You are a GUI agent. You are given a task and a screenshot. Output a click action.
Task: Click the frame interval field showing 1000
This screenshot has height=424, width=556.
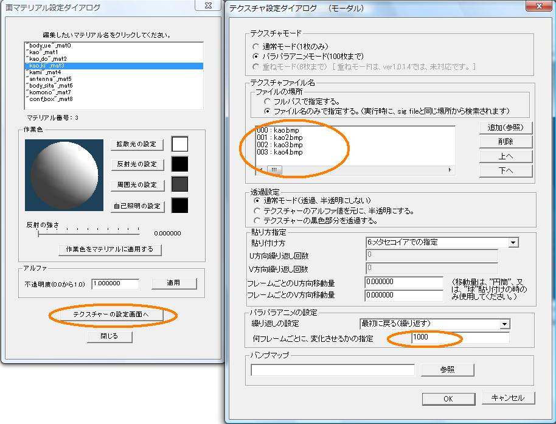(x=459, y=338)
